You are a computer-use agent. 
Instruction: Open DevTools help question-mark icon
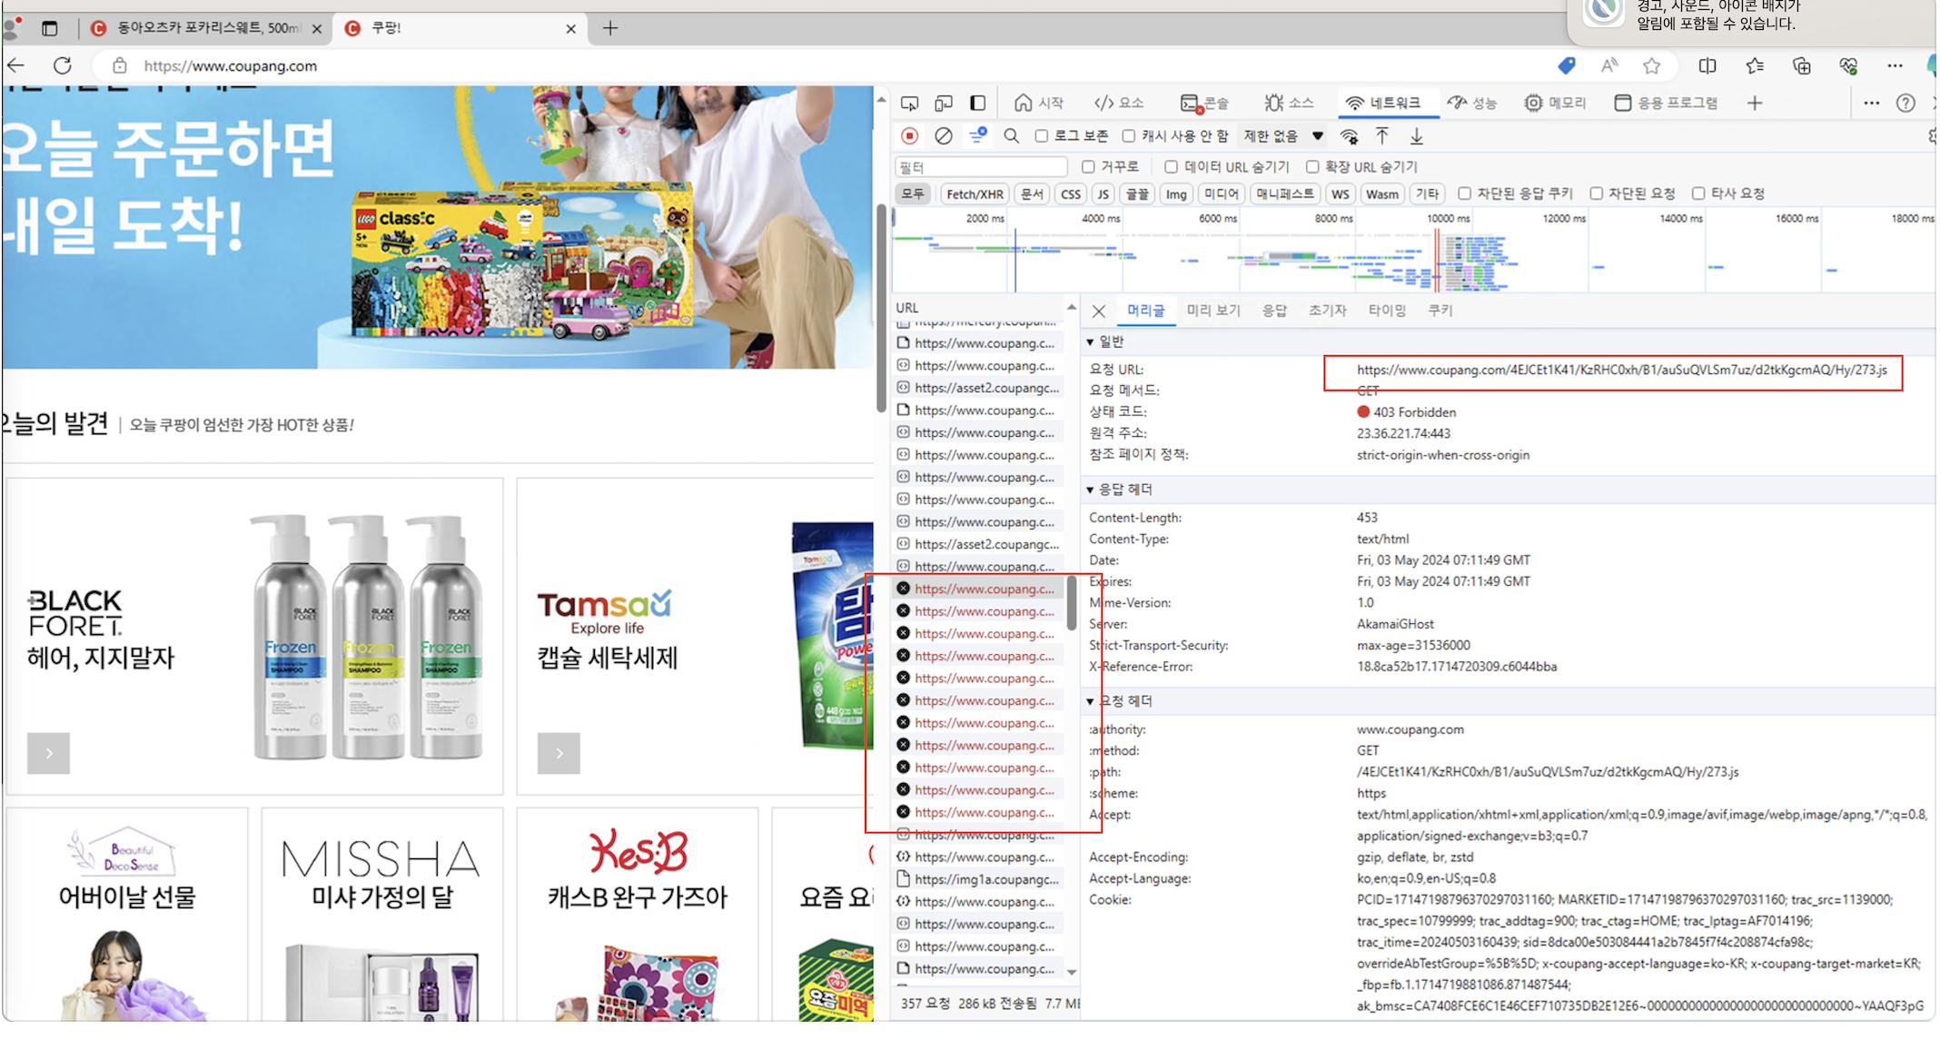coord(1905,104)
